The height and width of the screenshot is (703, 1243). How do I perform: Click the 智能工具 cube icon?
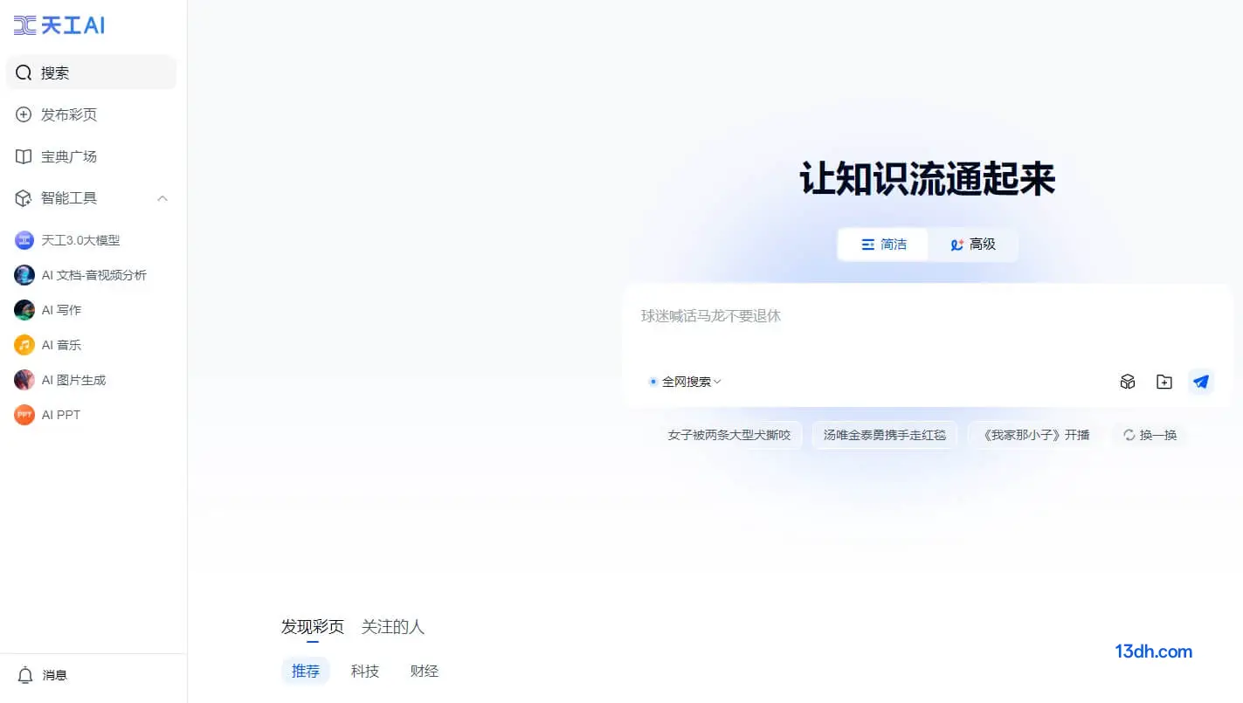point(24,198)
